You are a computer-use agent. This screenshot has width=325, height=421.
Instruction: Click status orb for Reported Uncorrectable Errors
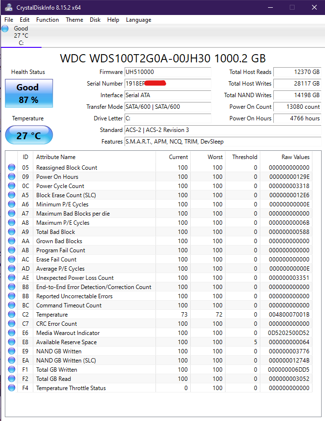[12, 296]
